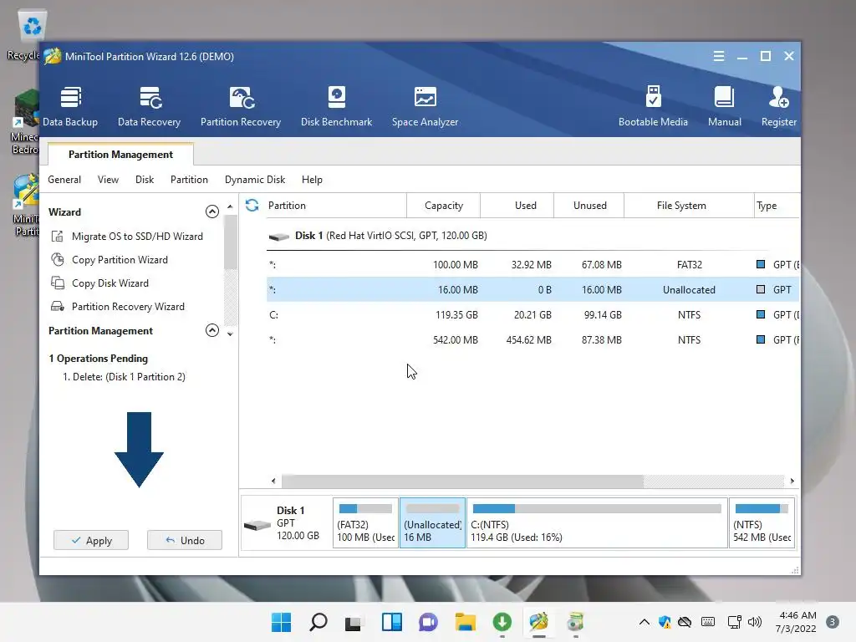
Task: Open Widgets from taskbar
Action: 391,622
